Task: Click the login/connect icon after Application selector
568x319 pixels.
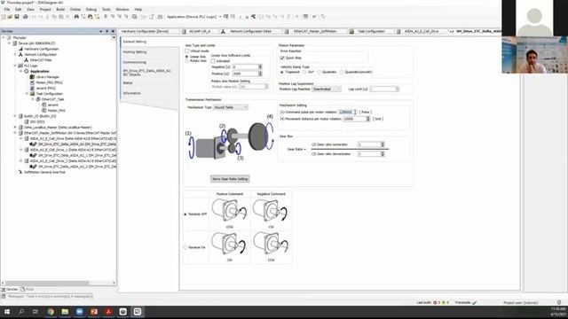Action: click(x=226, y=17)
